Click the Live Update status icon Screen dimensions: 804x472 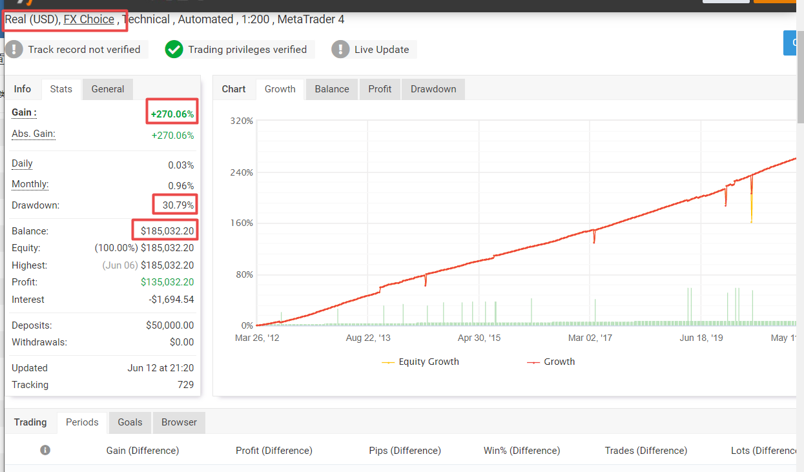click(x=340, y=50)
